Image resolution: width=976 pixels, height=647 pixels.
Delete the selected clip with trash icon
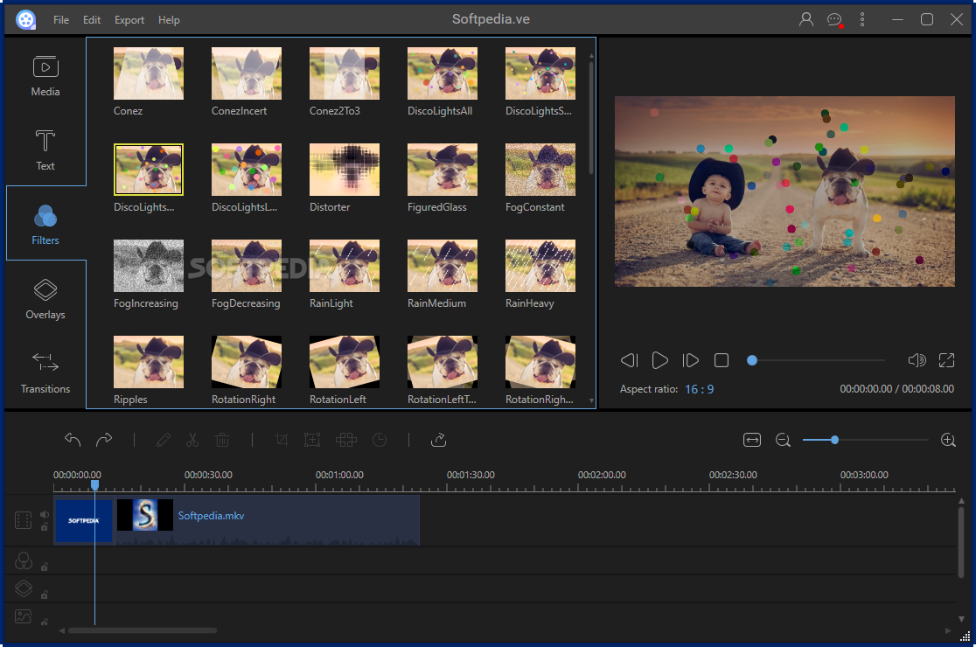[222, 440]
